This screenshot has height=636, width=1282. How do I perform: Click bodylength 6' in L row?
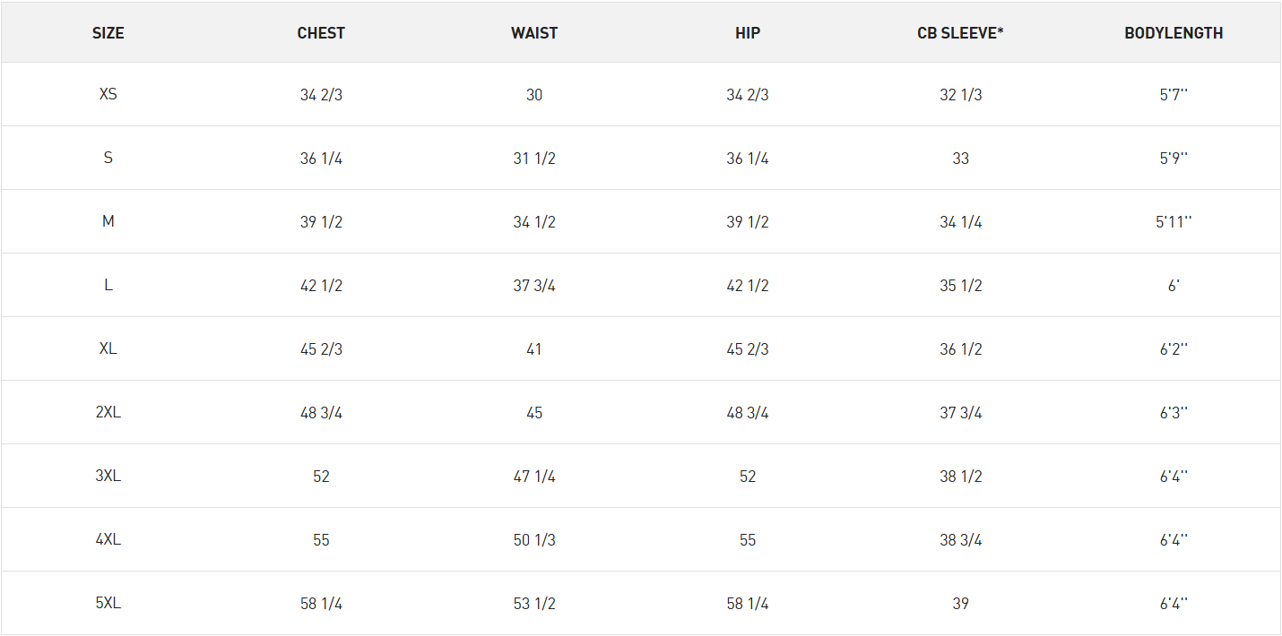(1174, 286)
